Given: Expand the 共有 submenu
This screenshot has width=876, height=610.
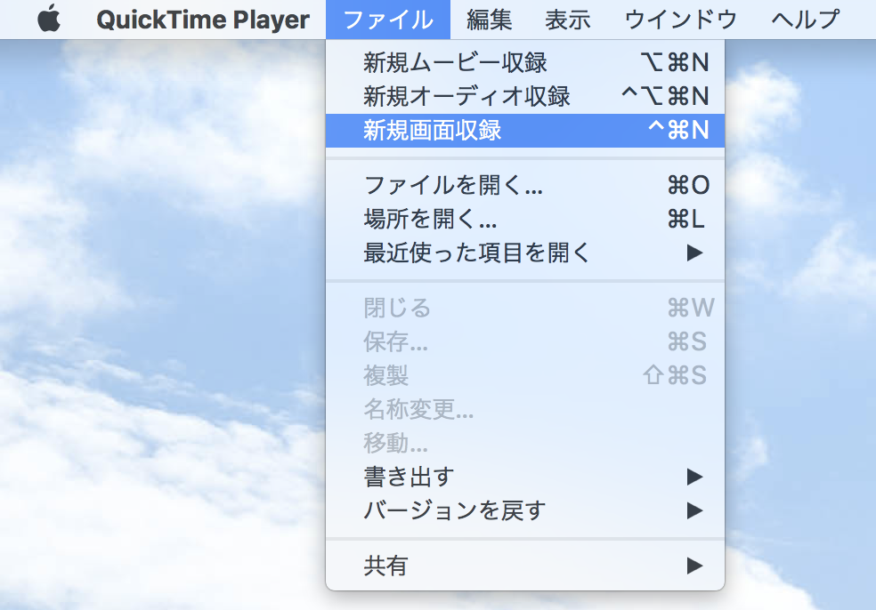Looking at the screenshot, I should [x=525, y=566].
